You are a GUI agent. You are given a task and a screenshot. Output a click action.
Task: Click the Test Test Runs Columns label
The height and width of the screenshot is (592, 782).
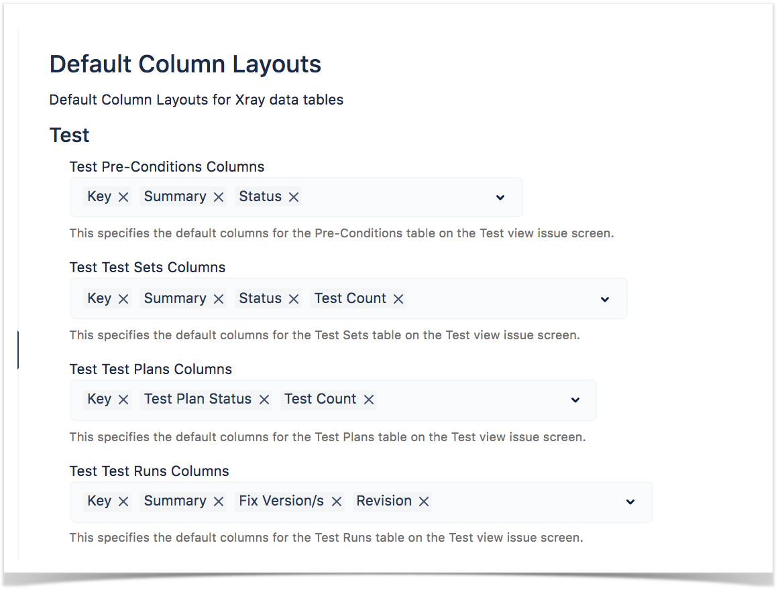(149, 471)
